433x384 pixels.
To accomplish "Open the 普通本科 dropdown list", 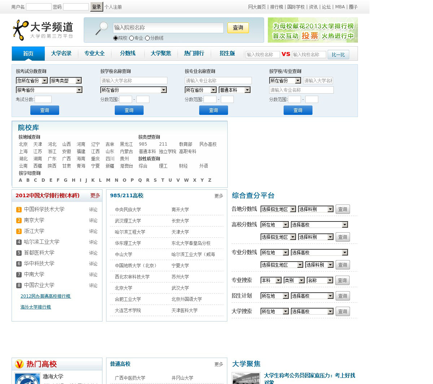I will coord(235,90).
